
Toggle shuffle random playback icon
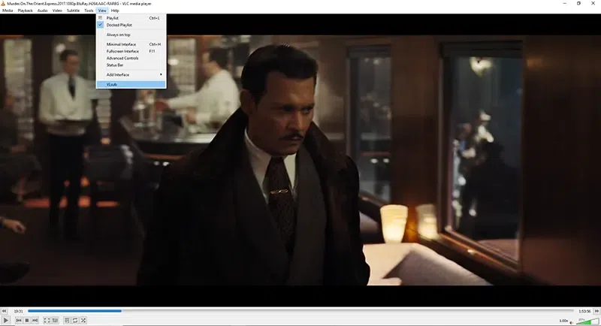(x=83, y=320)
